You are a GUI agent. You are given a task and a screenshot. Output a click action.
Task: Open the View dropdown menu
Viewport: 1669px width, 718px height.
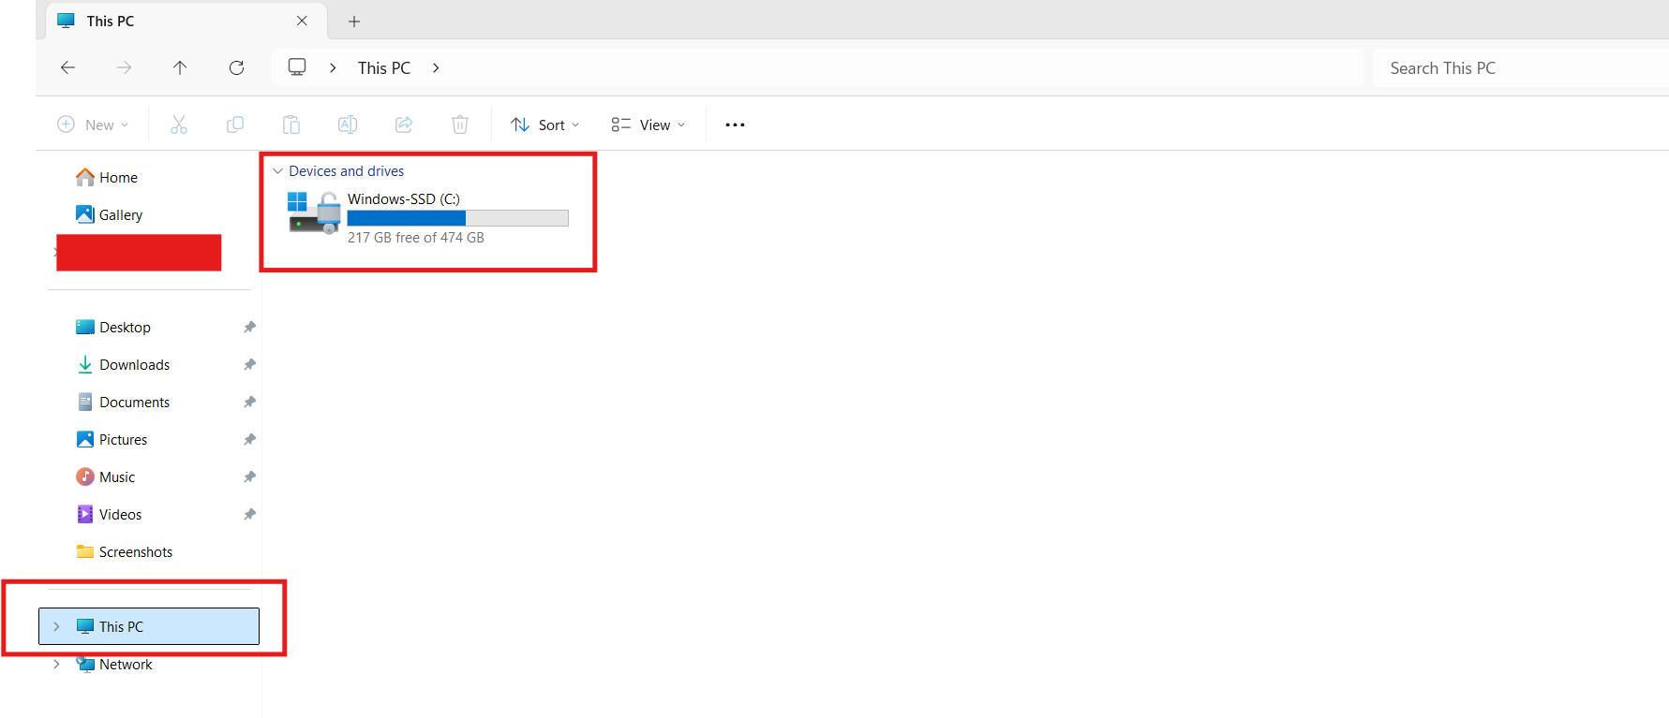(648, 125)
